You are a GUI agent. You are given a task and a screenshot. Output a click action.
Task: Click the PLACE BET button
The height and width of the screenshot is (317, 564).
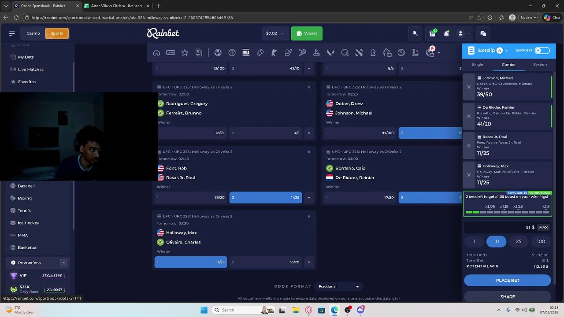pyautogui.click(x=508, y=280)
